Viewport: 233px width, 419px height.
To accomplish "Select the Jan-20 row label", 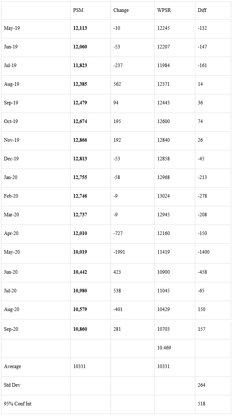I will point(11,177).
